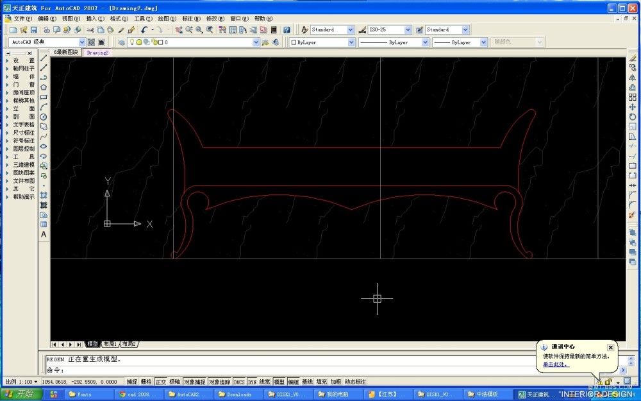Open the AutoCAD 经典 workspace dropdown

tap(82, 42)
